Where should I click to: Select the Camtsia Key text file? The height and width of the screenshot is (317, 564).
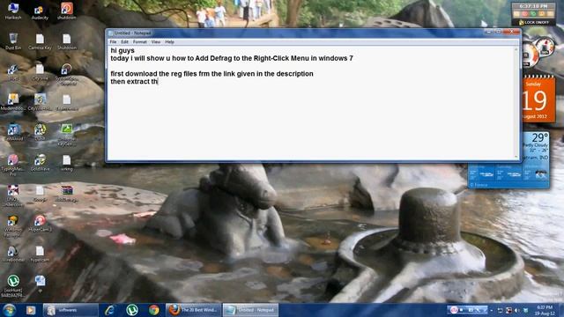pos(40,41)
